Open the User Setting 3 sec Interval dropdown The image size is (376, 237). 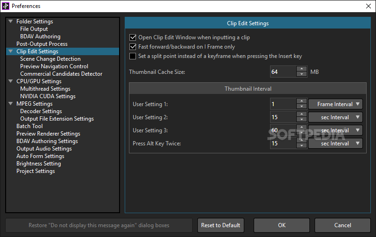335,130
